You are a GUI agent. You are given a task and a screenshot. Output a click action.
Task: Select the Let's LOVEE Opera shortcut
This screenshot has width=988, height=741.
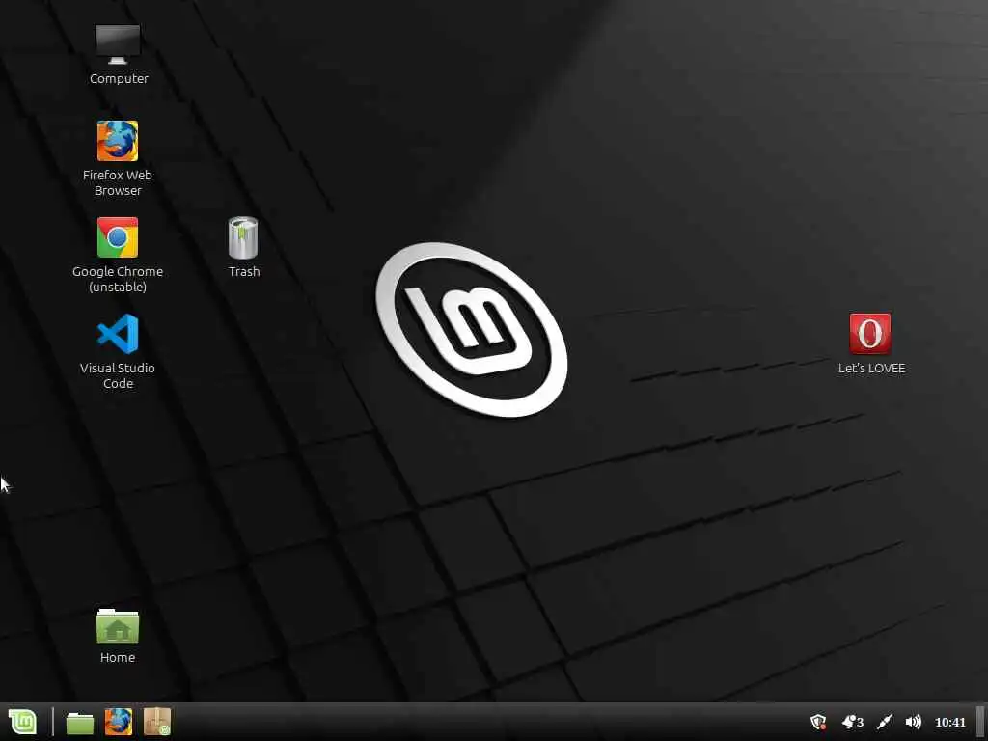coord(870,334)
